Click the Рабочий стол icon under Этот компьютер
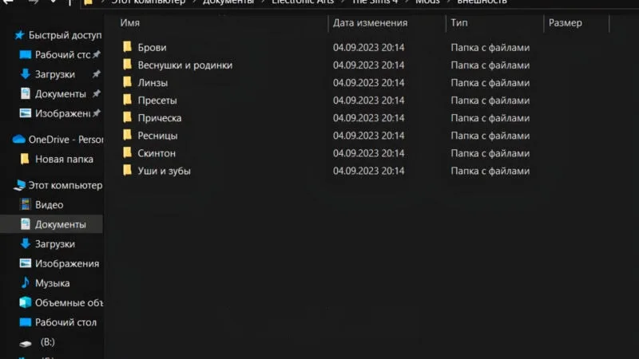 26,322
